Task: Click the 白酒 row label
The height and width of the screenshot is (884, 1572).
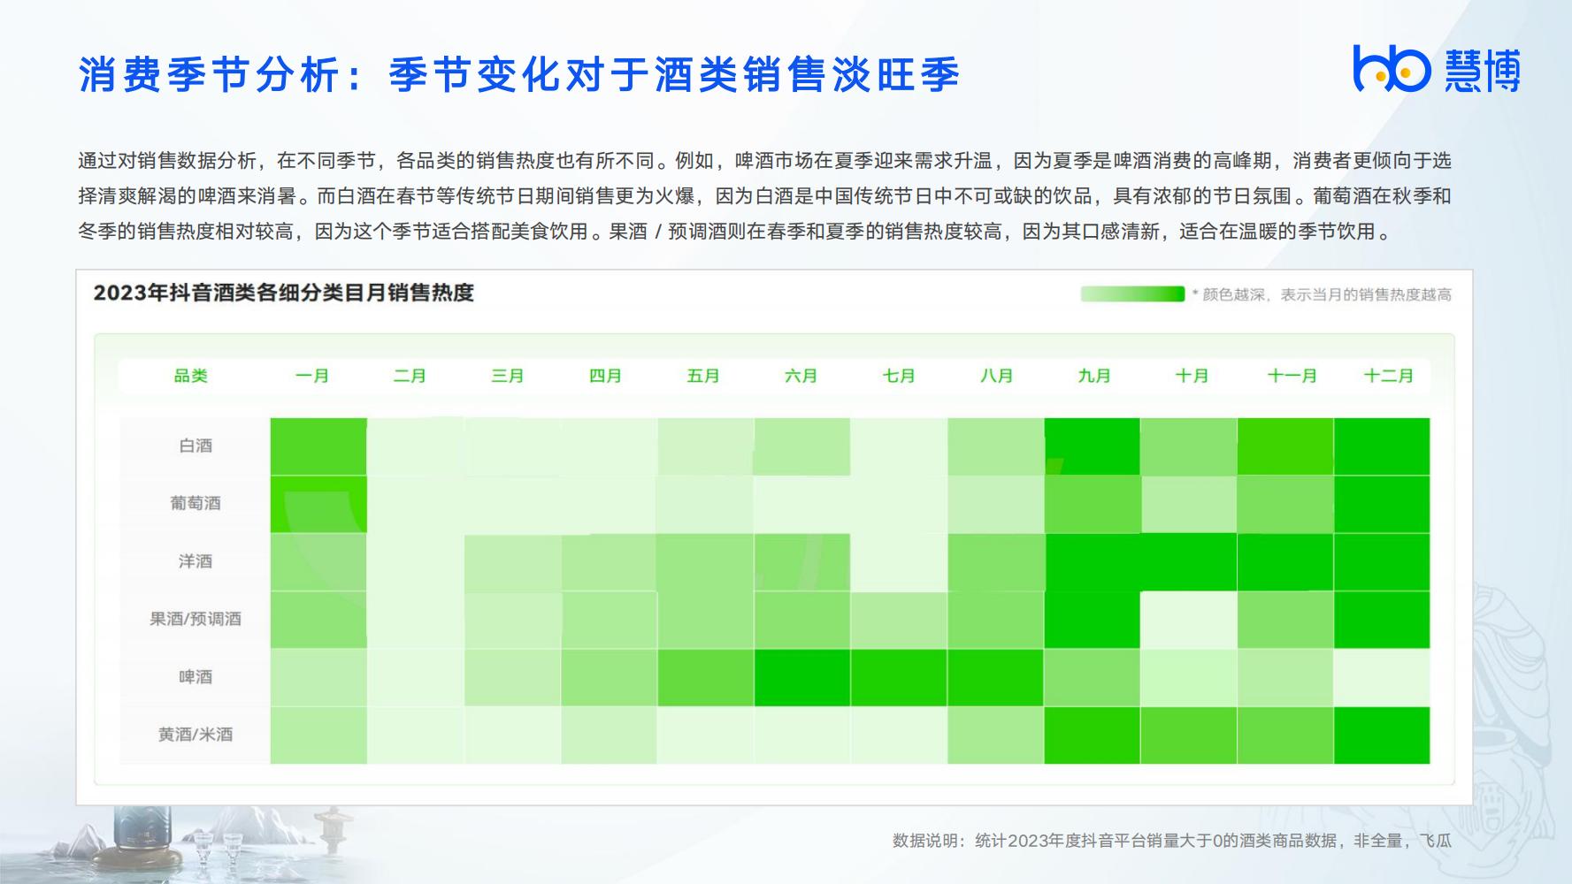Action: (196, 446)
